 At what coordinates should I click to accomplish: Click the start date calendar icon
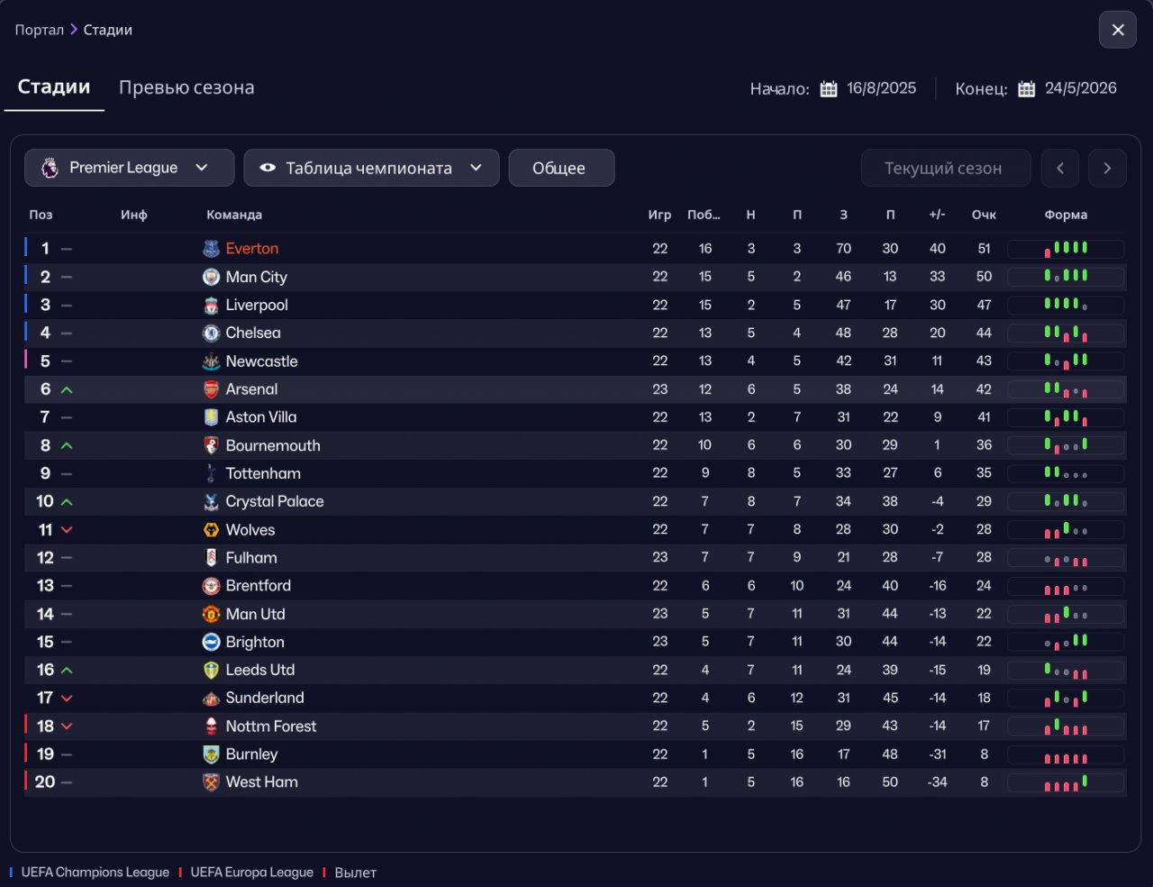tap(829, 89)
